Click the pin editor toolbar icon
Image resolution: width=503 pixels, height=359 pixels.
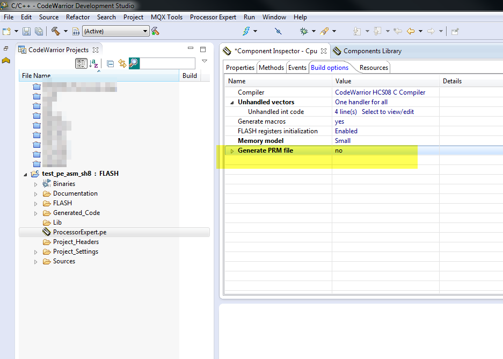(x=455, y=32)
